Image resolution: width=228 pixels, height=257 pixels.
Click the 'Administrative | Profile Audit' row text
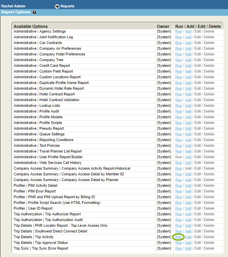[36, 111]
